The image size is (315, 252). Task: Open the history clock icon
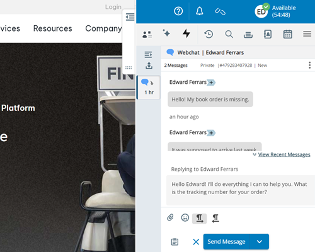tap(209, 34)
